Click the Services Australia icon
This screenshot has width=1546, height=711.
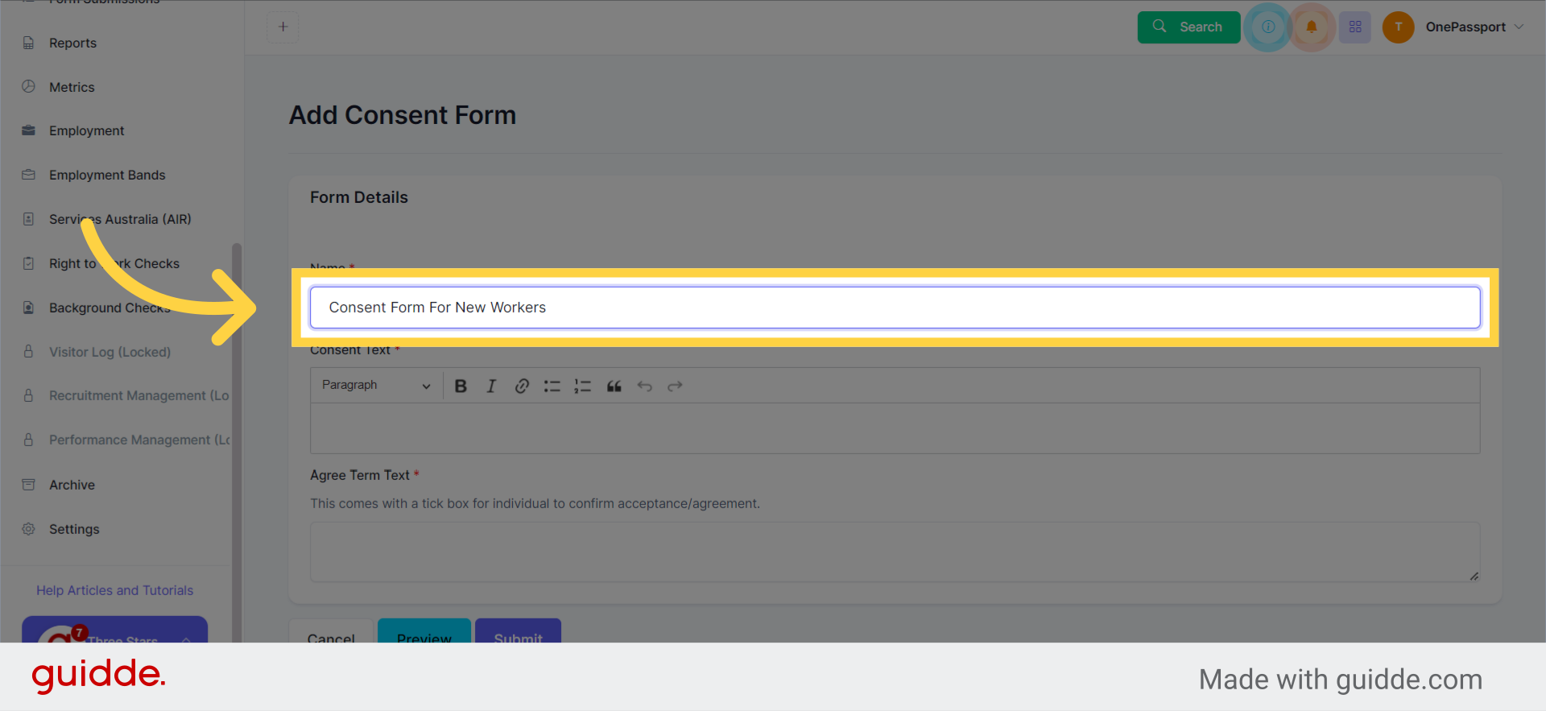29,218
